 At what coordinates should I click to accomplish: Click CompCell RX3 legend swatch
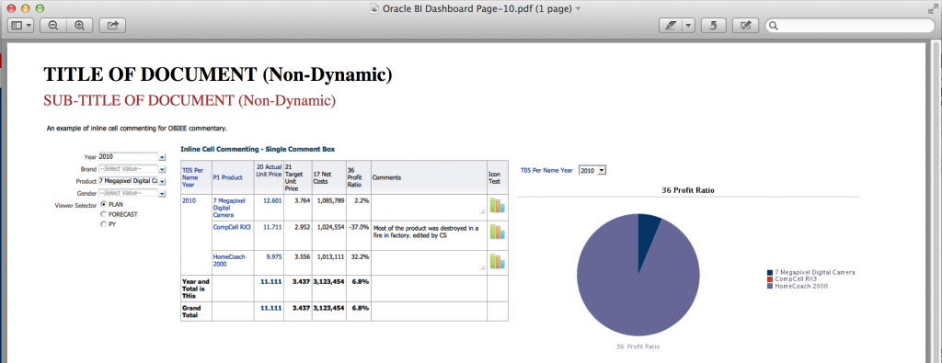[x=771, y=279]
